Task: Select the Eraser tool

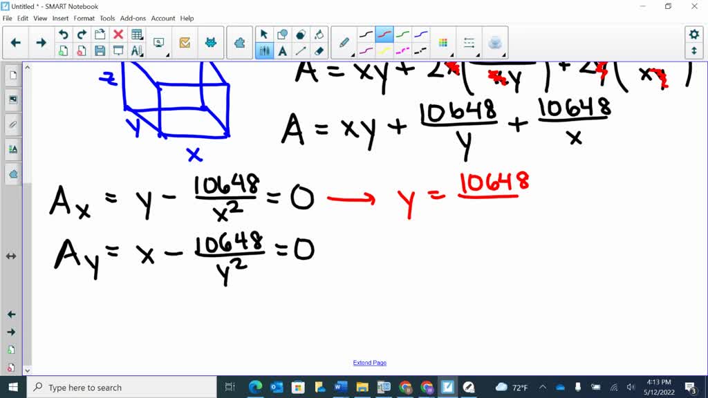Action: tap(319, 50)
